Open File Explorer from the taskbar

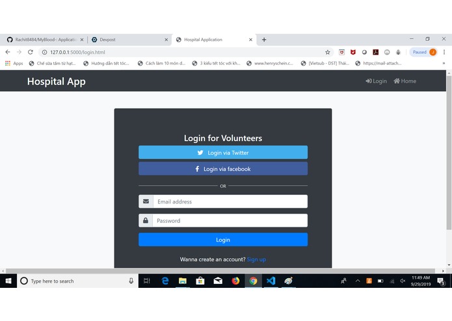click(183, 281)
